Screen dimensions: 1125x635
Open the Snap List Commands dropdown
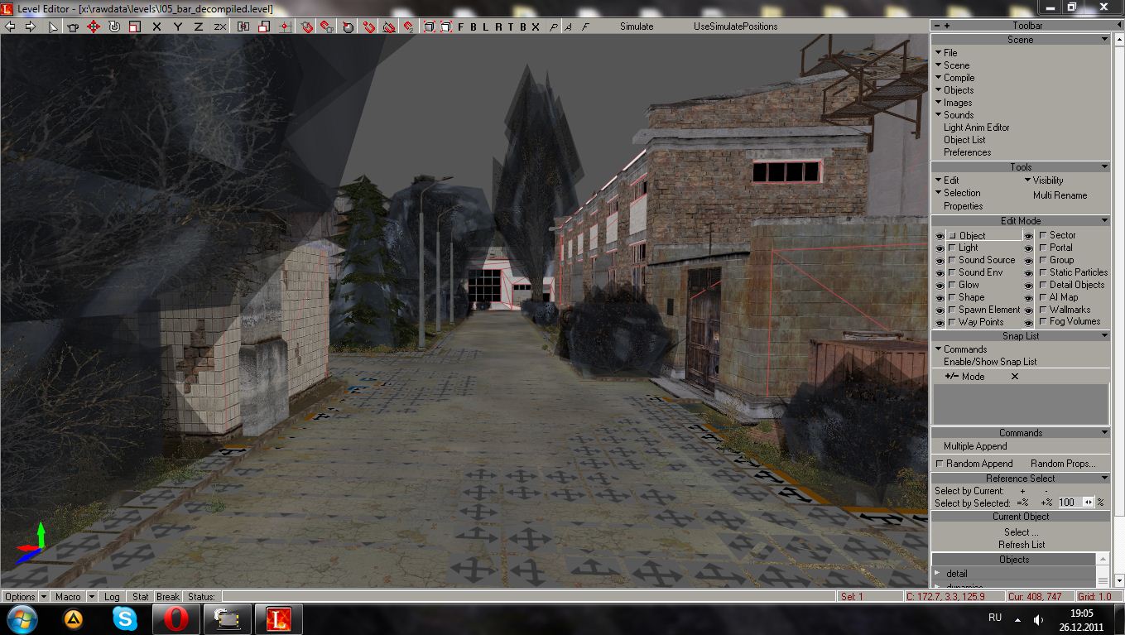(x=960, y=349)
